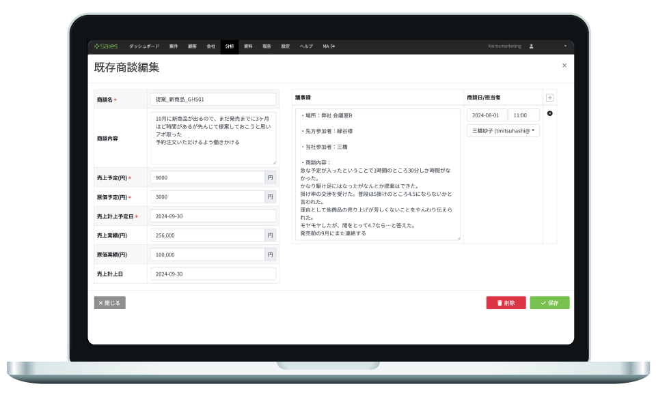Select the 設定 menu item
The width and height of the screenshot is (656, 393).
285,46
